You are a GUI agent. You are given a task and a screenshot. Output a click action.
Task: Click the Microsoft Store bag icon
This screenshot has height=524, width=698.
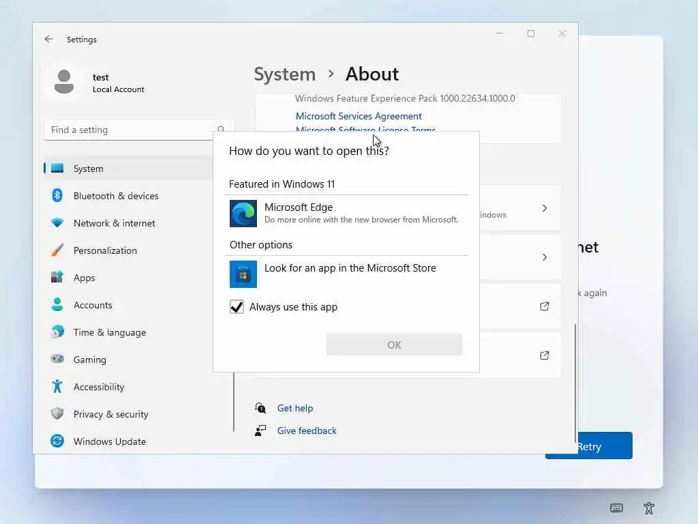pyautogui.click(x=243, y=274)
